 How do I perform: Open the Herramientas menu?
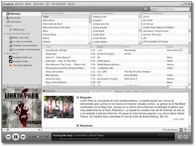click(59, 4)
